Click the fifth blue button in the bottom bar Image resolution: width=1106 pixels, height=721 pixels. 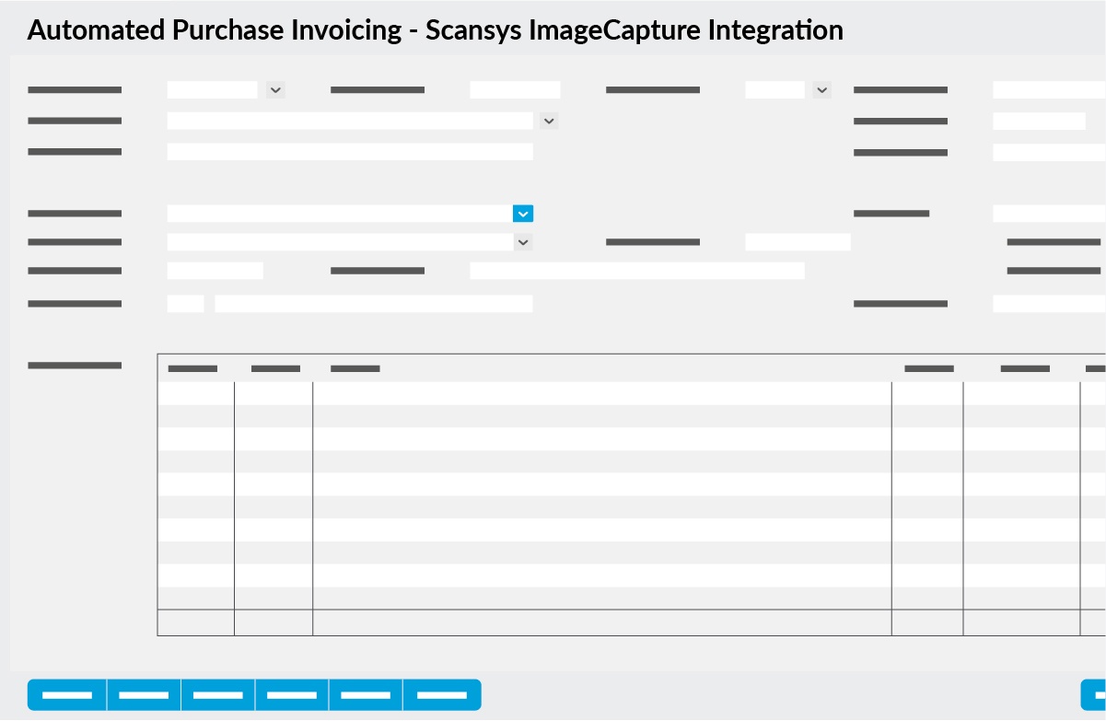(x=366, y=695)
